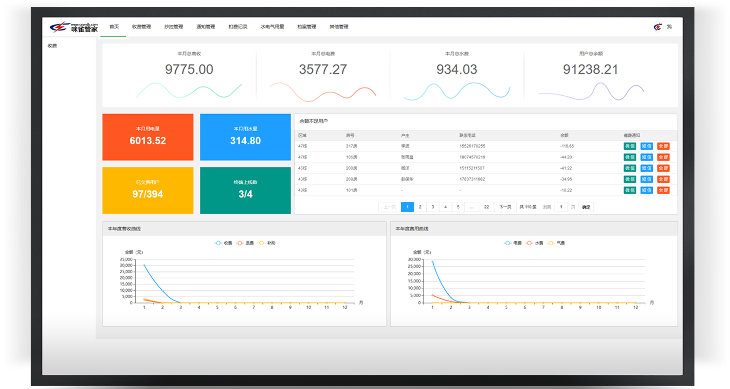Hide the 水费 series via chart legend

click(534, 243)
